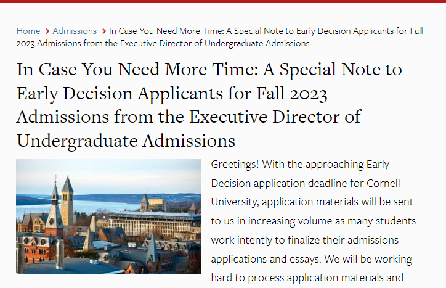Click the paragraph line mentioning 'deadline for Cornell'
Image resolution: width=446 pixels, height=288 pixels.
coord(306,183)
